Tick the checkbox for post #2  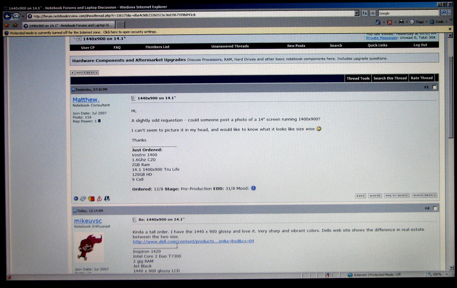pos(435,208)
